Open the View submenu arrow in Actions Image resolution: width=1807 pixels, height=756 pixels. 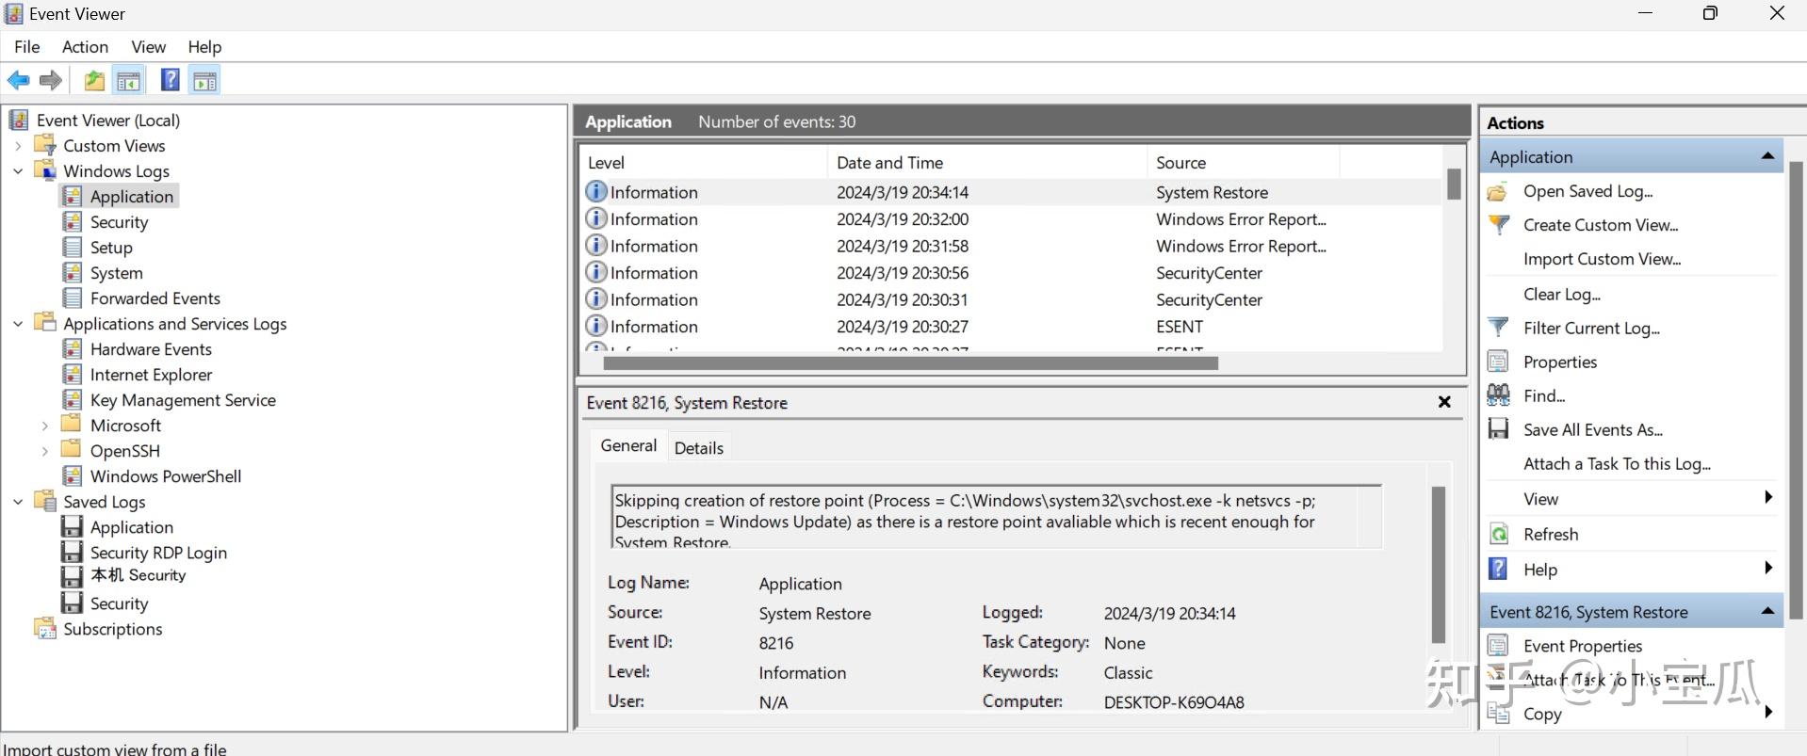(1768, 498)
